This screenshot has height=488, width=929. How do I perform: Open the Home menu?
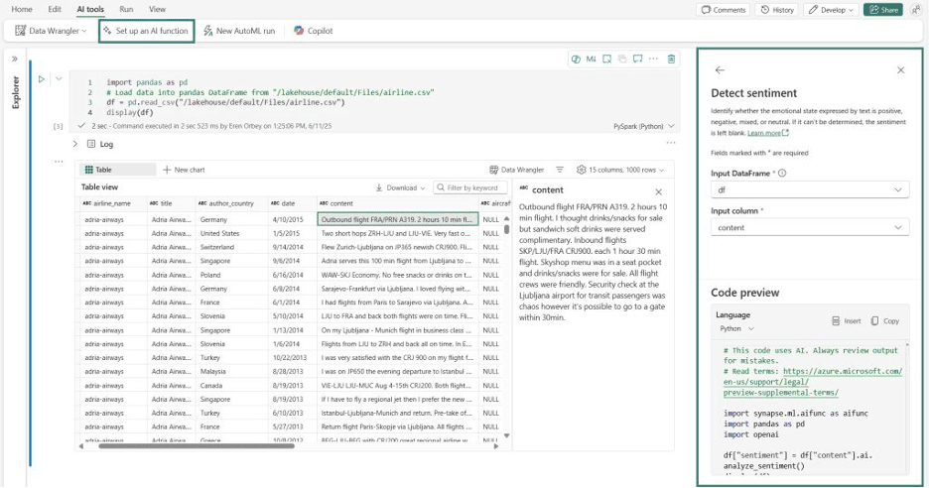click(x=22, y=10)
